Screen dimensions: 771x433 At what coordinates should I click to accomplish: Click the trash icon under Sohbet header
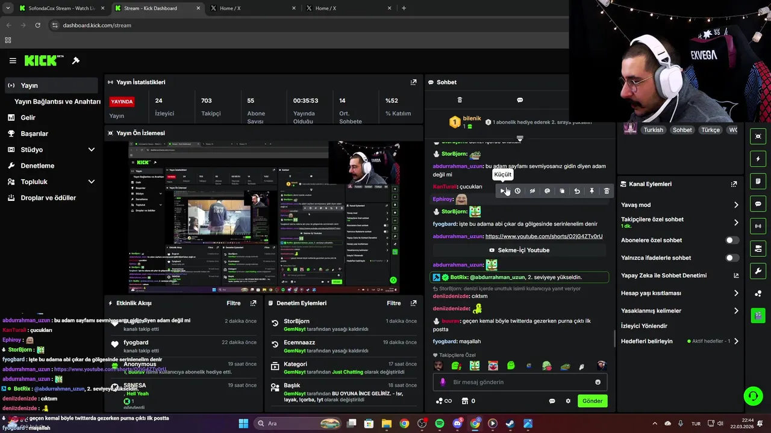click(460, 100)
